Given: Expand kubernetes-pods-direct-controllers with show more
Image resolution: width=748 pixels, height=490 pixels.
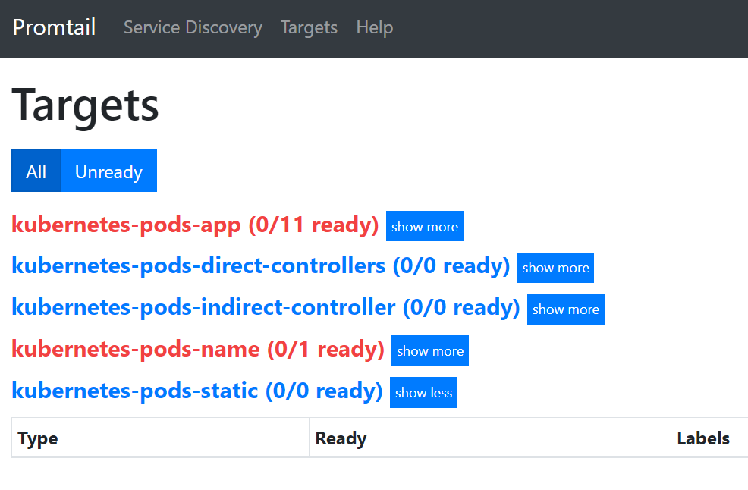Looking at the screenshot, I should coord(555,268).
